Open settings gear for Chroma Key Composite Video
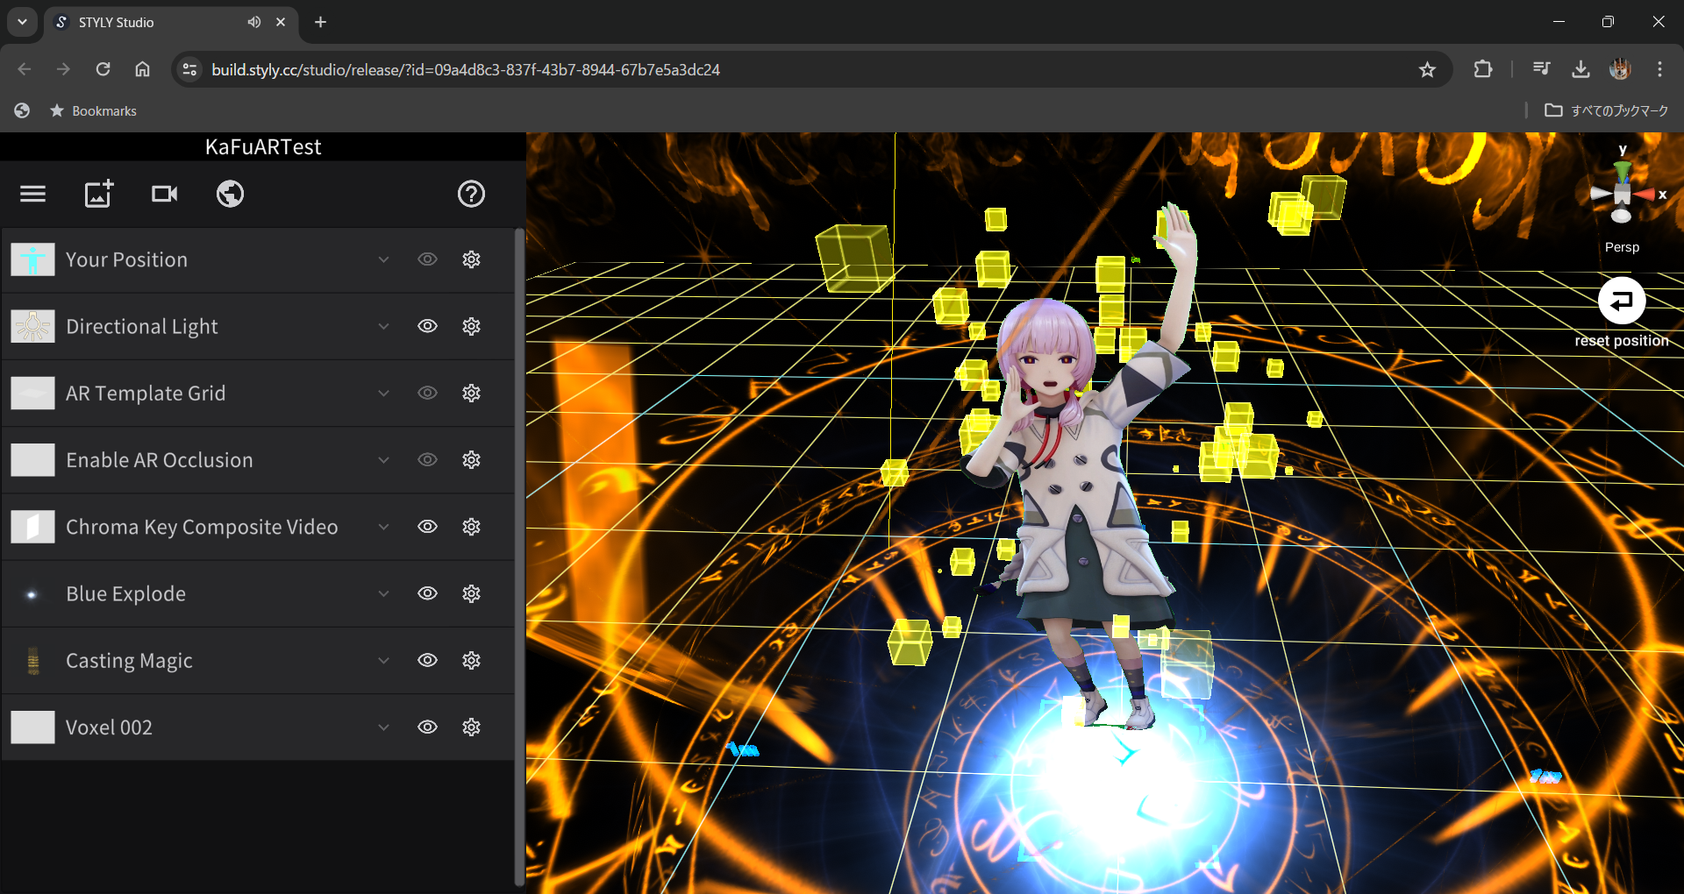 [472, 527]
